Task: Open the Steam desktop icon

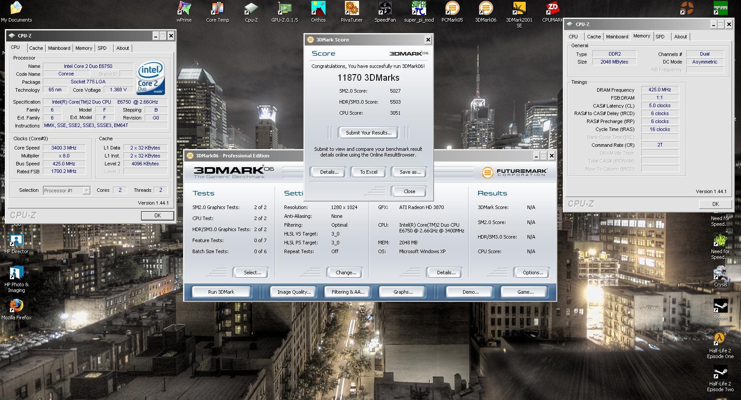Action: [720, 310]
